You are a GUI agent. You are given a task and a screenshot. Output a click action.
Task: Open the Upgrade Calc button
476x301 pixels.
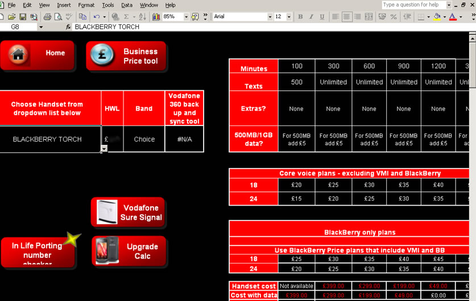[129, 251]
